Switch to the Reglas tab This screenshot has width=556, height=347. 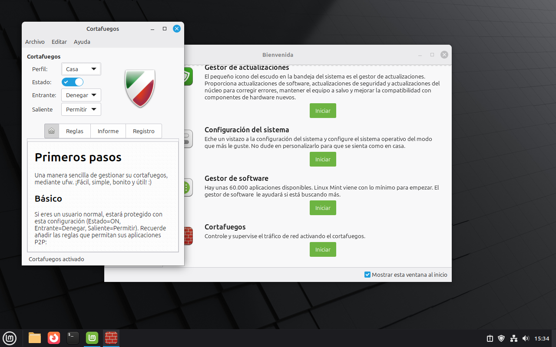click(75, 131)
